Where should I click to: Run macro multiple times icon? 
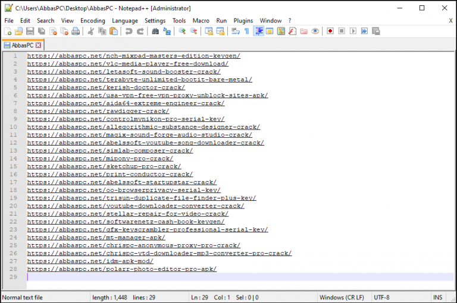[x=364, y=31]
